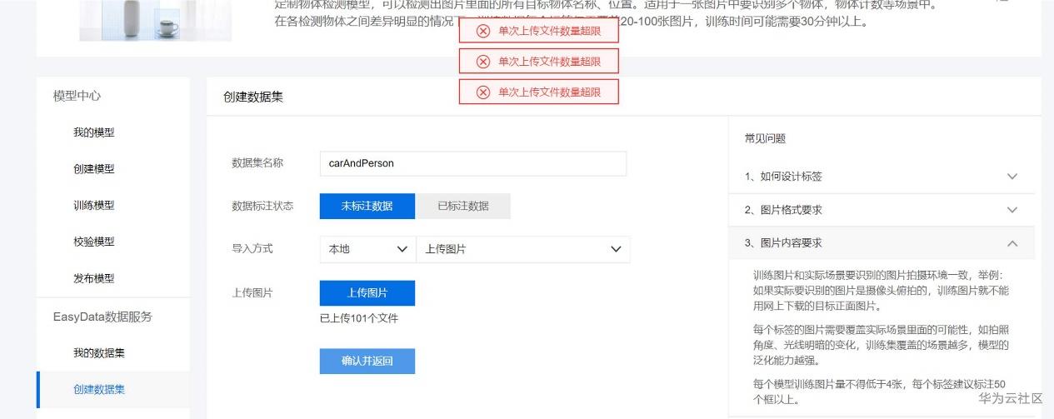Click the error icon in the bottom alert
Screen dimensions: 1054x419
click(483, 92)
